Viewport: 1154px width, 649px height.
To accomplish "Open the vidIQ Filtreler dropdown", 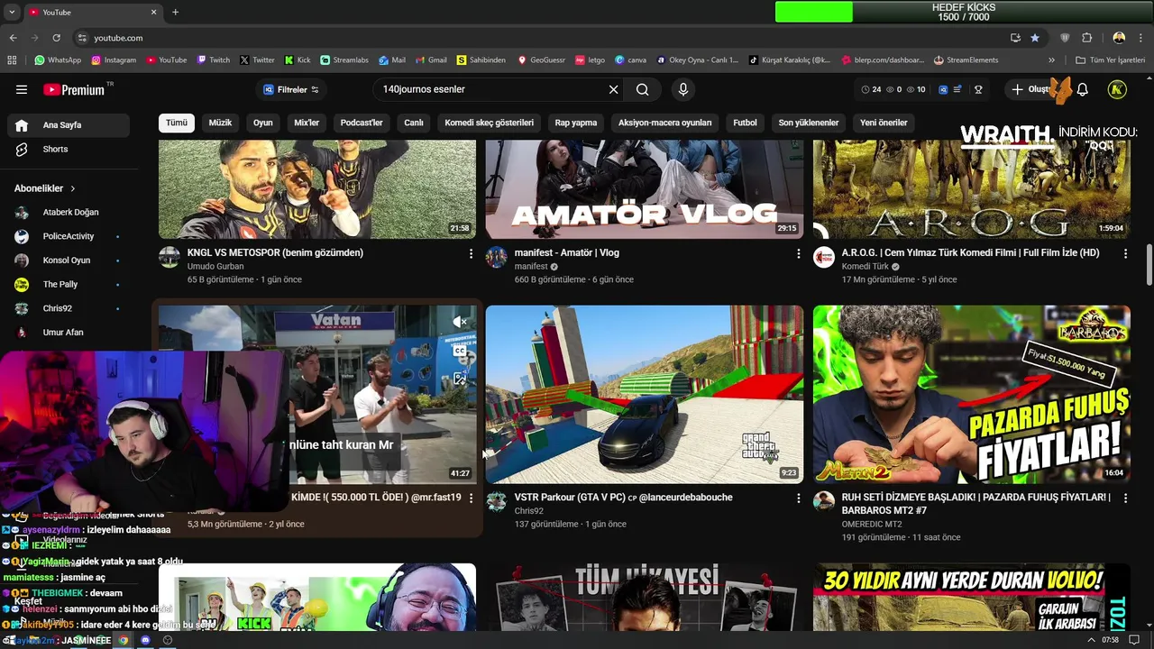I will point(290,89).
